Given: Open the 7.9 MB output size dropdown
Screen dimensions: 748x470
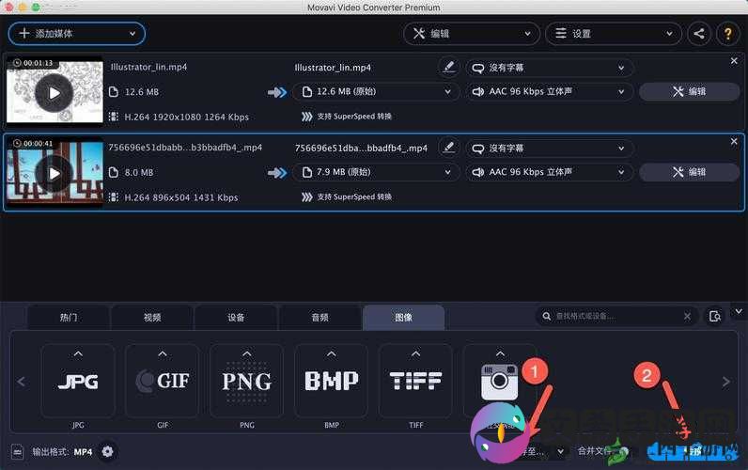Looking at the screenshot, I should (x=376, y=172).
